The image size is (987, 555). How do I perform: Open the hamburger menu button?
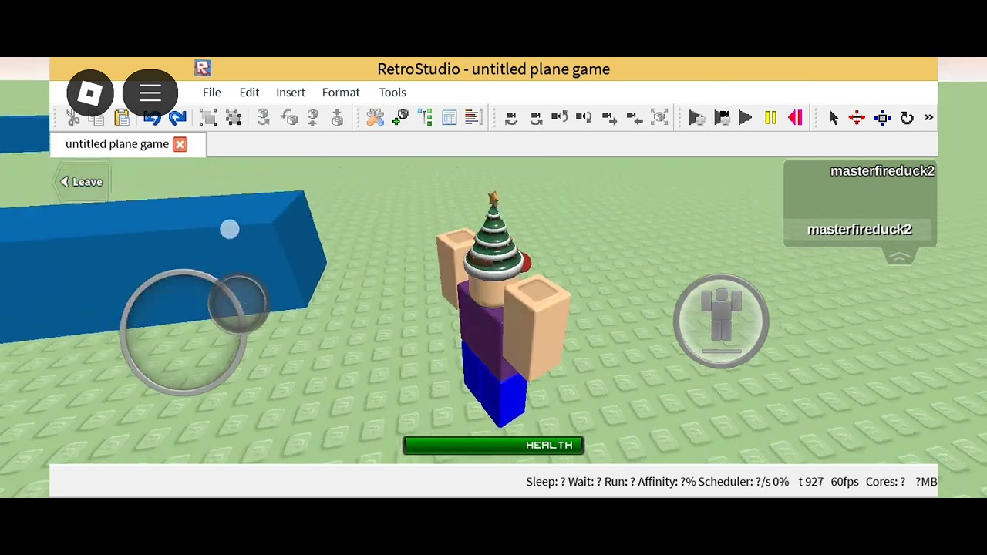(150, 94)
